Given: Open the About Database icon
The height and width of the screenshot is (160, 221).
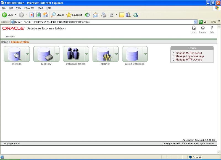Looking at the screenshot, I should [x=133, y=54].
